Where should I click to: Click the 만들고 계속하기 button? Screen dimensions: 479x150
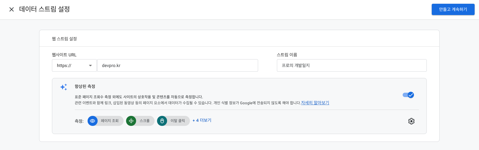pyautogui.click(x=453, y=9)
